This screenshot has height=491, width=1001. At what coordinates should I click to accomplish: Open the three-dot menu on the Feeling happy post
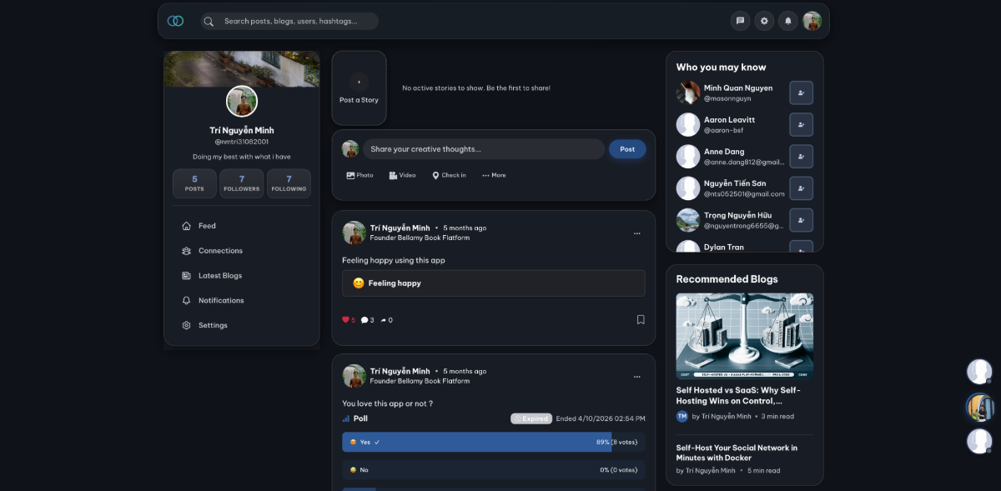(x=637, y=233)
